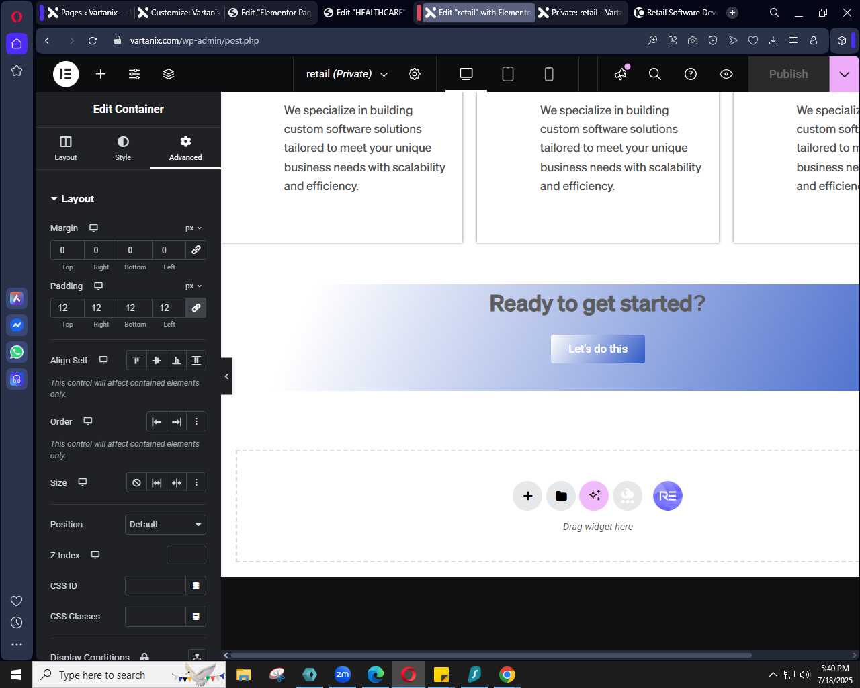Open Order custom options icon

click(196, 422)
